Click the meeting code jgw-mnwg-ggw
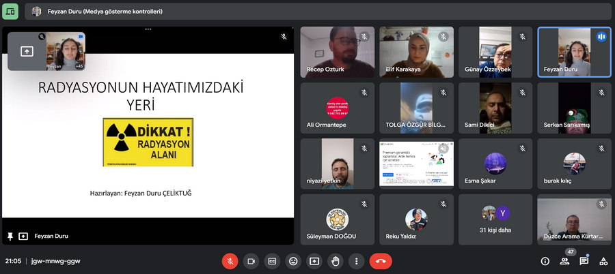 [x=56, y=261]
